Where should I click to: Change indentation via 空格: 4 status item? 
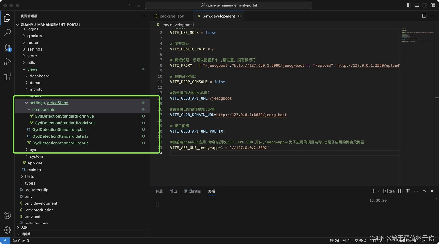360,241
